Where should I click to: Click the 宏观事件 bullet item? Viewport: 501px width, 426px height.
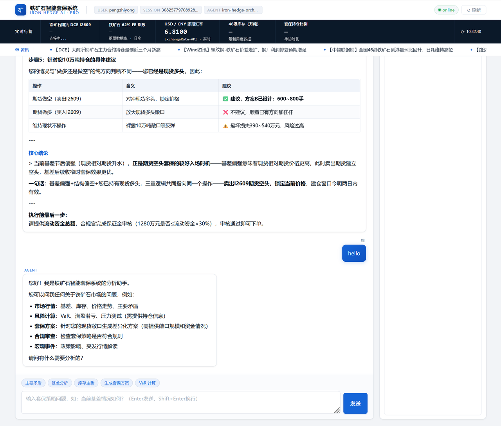(76, 346)
